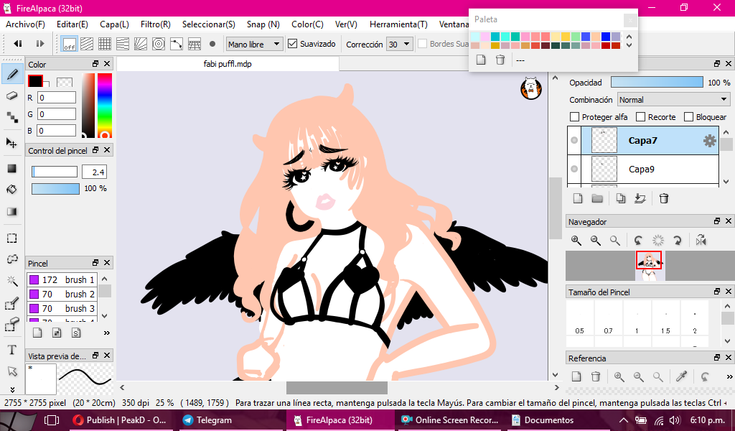Close the Color panel
735x431 pixels.
107,64
